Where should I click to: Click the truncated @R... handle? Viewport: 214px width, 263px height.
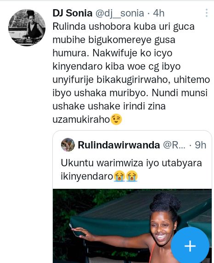coord(174,145)
